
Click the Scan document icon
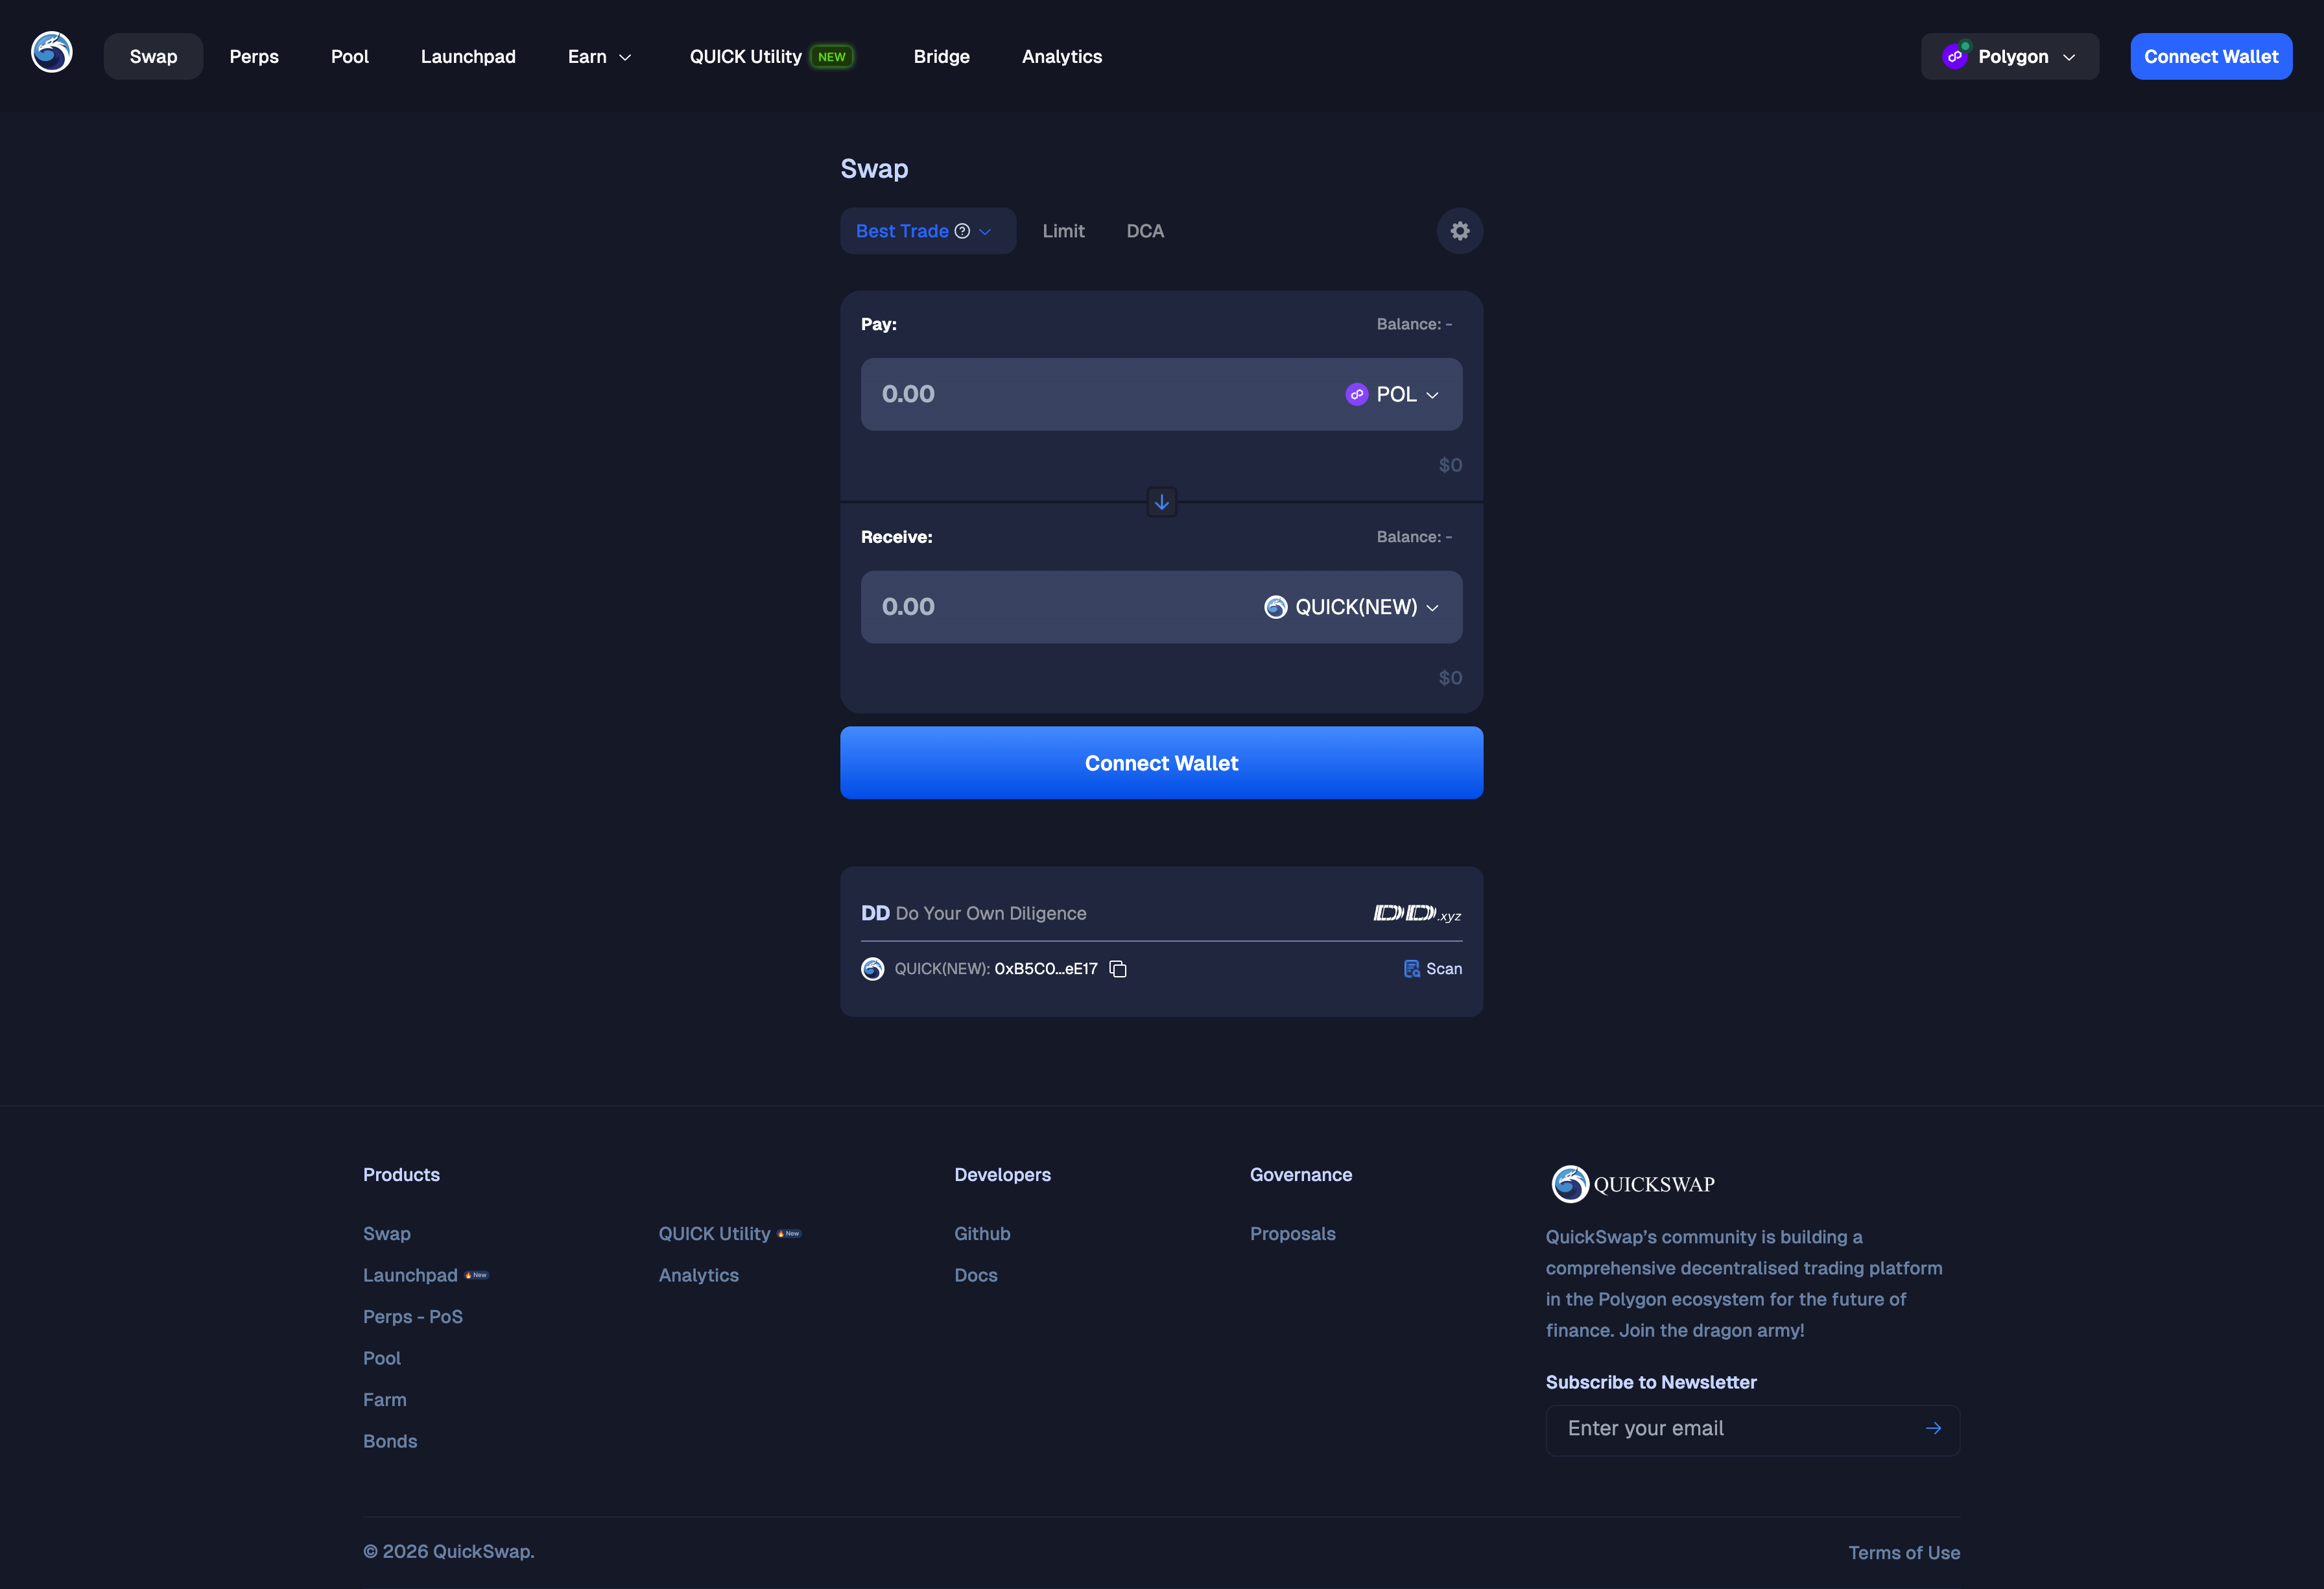1411,969
